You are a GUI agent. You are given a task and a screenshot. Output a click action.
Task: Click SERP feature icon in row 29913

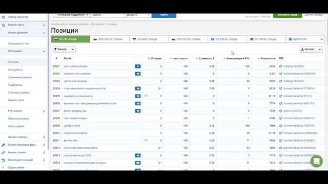(x=138, y=155)
